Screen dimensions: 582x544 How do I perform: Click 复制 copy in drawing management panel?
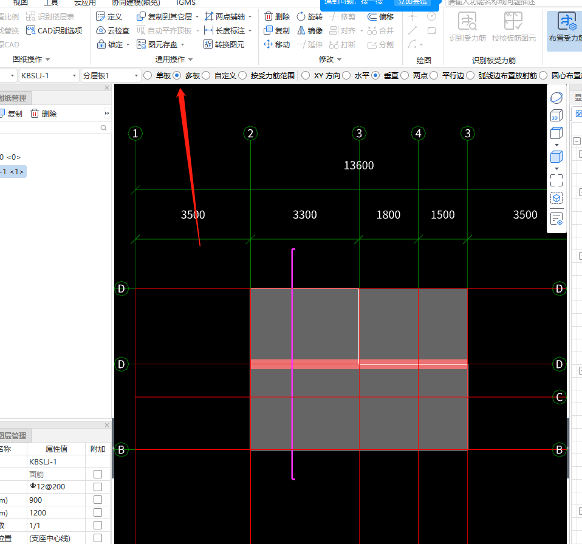coord(11,114)
